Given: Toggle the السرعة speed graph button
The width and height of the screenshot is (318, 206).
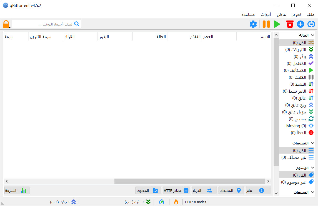Looking at the screenshot, I should coord(17,190).
